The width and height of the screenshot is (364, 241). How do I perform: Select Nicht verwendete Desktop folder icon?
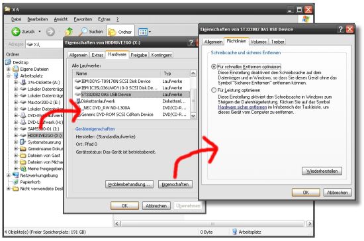(16, 189)
